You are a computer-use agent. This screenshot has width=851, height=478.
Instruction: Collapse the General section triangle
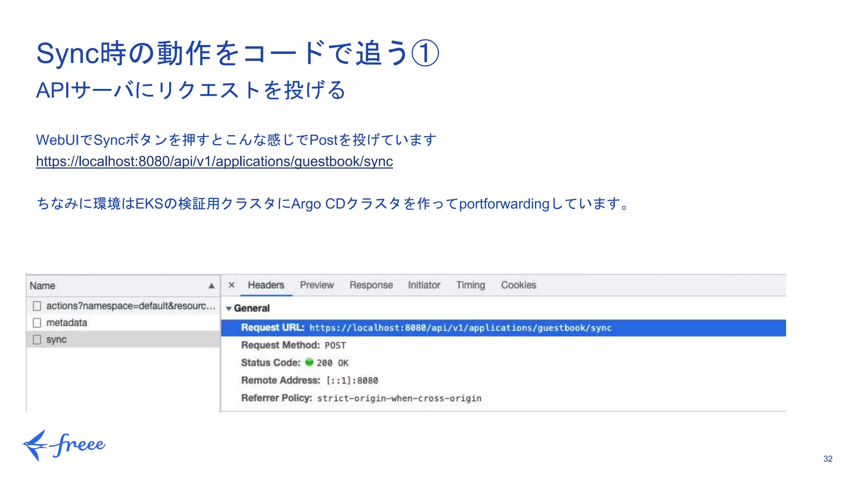pos(229,309)
